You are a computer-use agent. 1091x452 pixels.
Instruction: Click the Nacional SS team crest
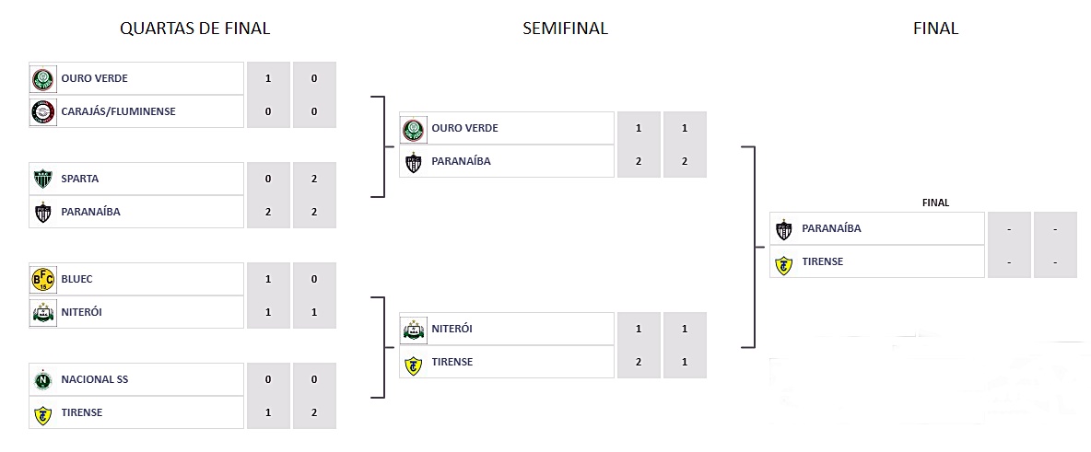tap(42, 379)
